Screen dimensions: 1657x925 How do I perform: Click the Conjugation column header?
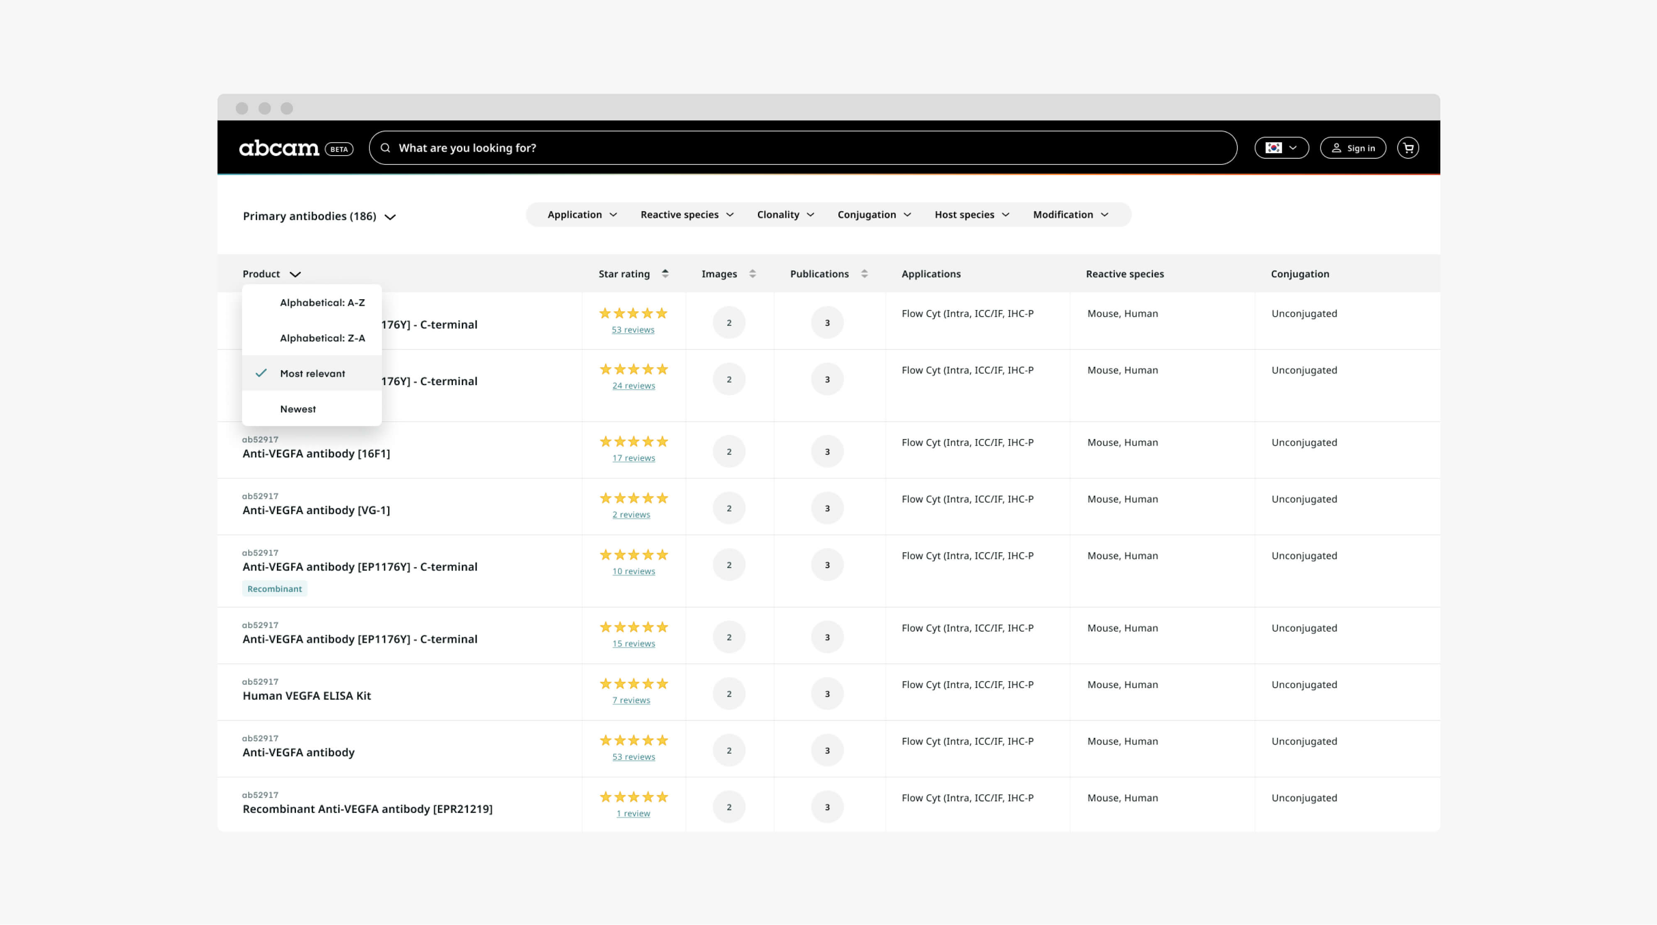[1299, 273]
